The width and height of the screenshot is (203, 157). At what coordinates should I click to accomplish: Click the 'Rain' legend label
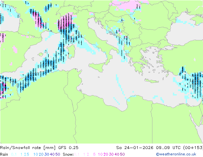[x=4, y=154]
